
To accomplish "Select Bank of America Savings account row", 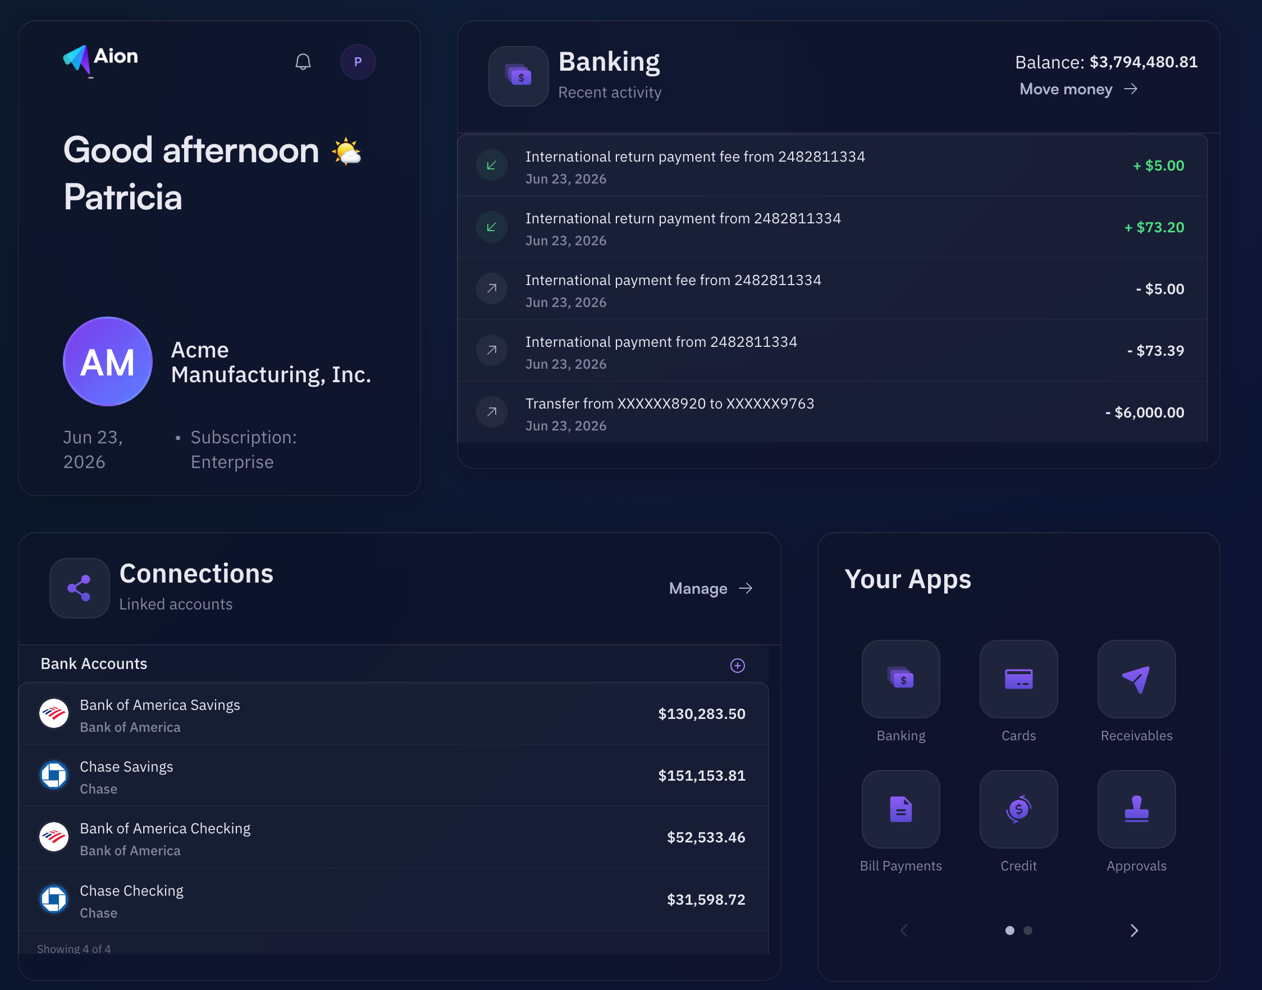I will (x=394, y=713).
